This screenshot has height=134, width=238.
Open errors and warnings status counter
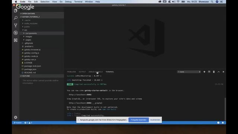point(28,123)
